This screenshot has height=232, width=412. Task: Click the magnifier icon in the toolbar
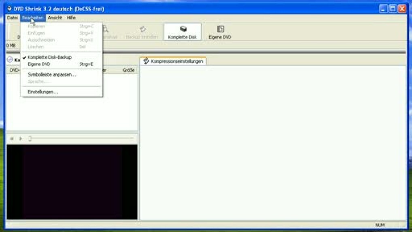tap(105, 29)
